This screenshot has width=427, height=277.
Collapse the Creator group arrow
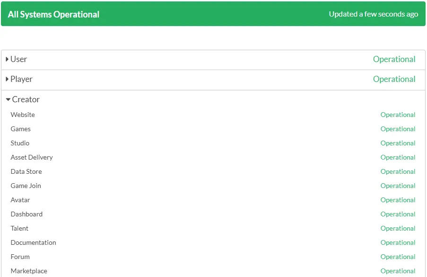tap(8, 99)
